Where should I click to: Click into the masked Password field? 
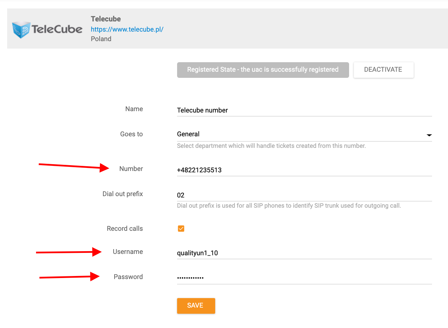[x=304, y=278]
